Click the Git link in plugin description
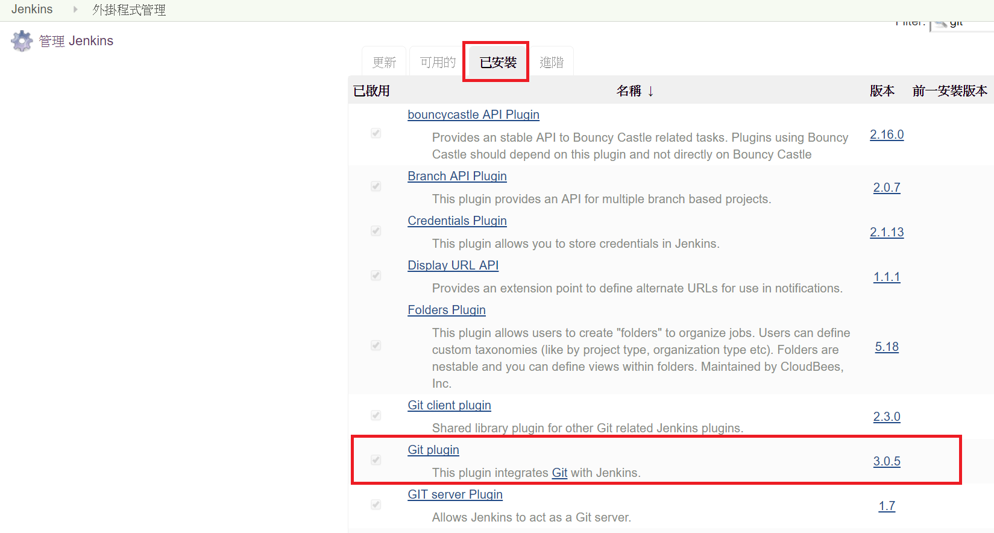 point(559,473)
